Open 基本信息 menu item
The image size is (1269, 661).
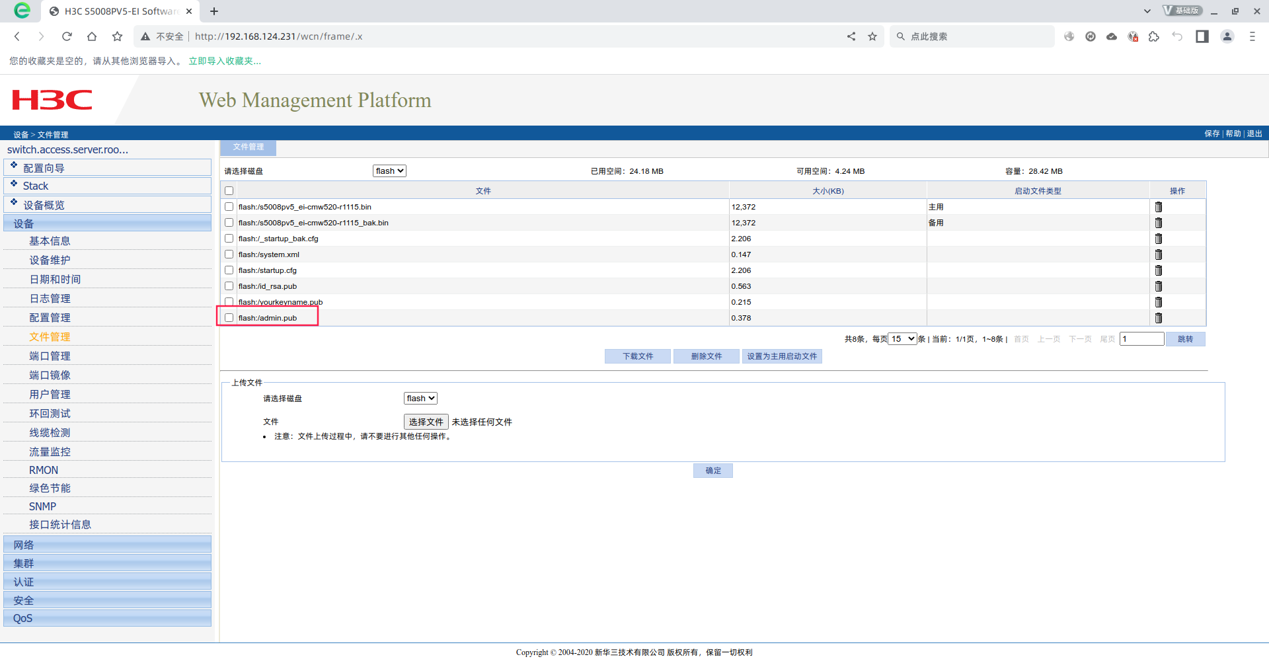(50, 241)
